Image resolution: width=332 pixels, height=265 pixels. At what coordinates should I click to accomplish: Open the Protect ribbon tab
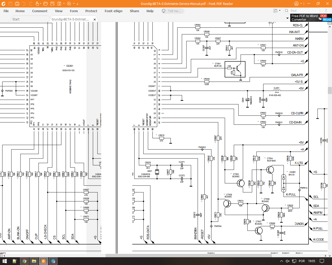91,11
